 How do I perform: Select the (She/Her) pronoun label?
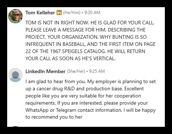coord(76,71)
